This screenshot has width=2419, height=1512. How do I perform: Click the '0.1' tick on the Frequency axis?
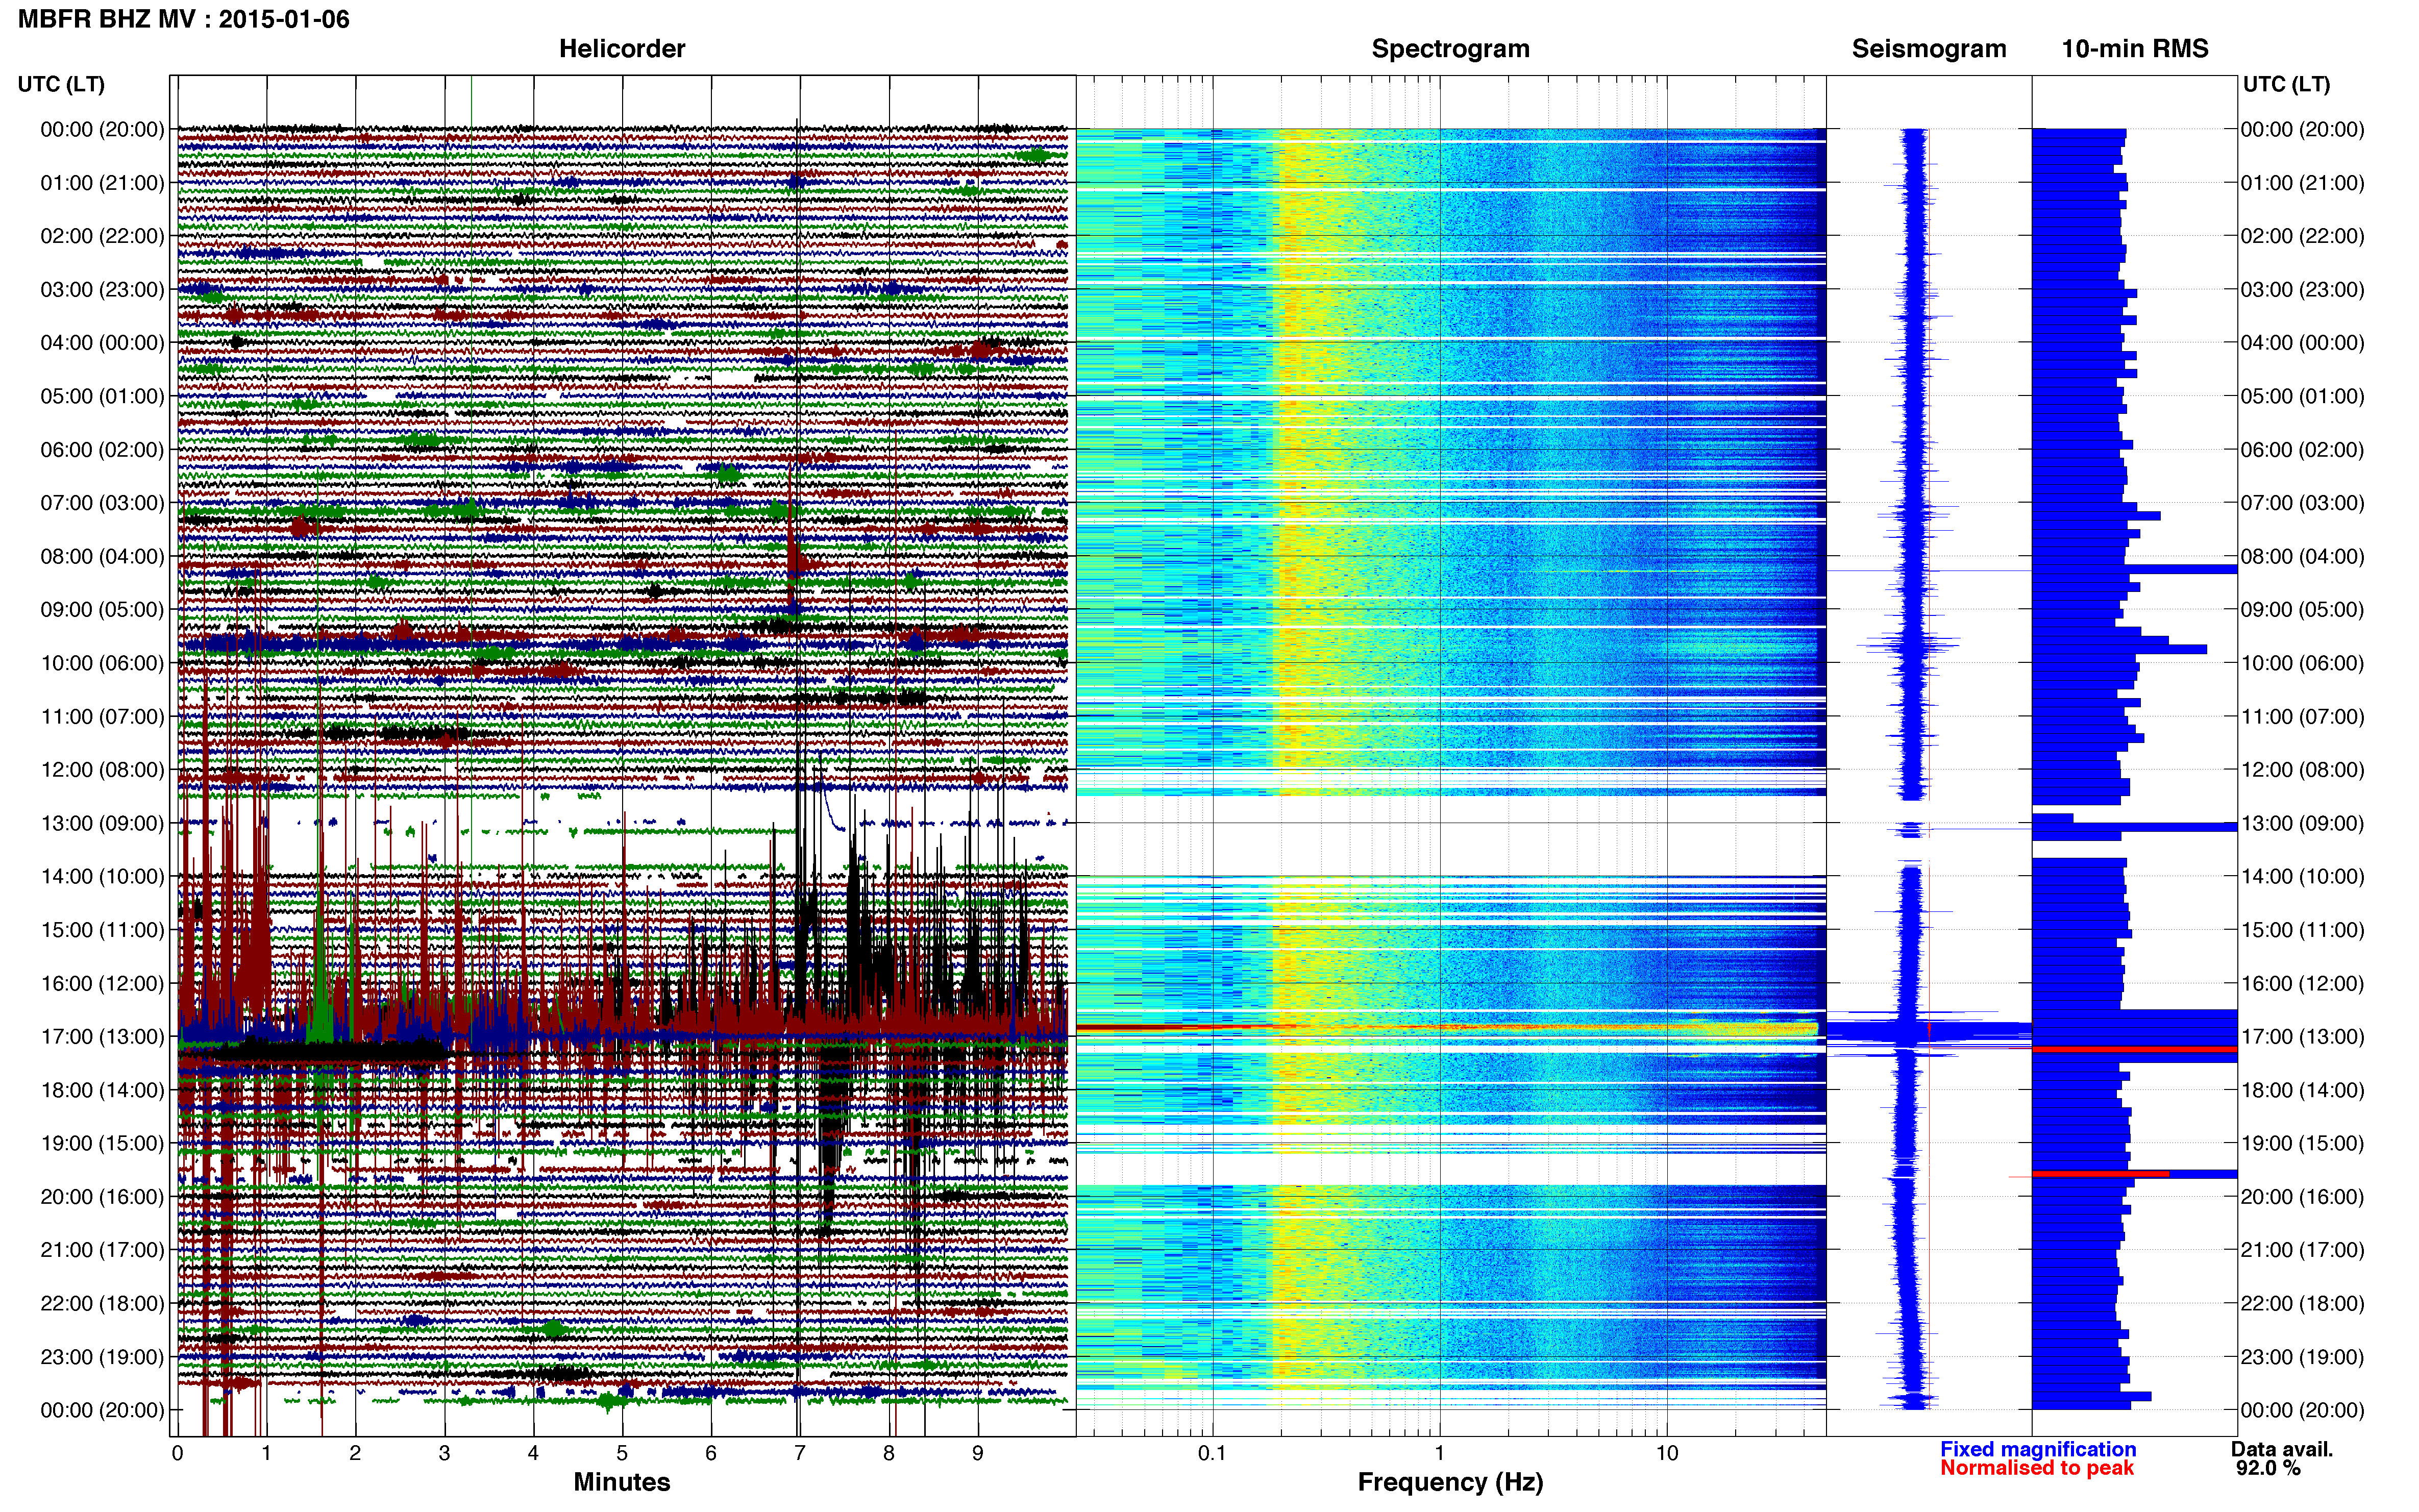[x=1212, y=1453]
